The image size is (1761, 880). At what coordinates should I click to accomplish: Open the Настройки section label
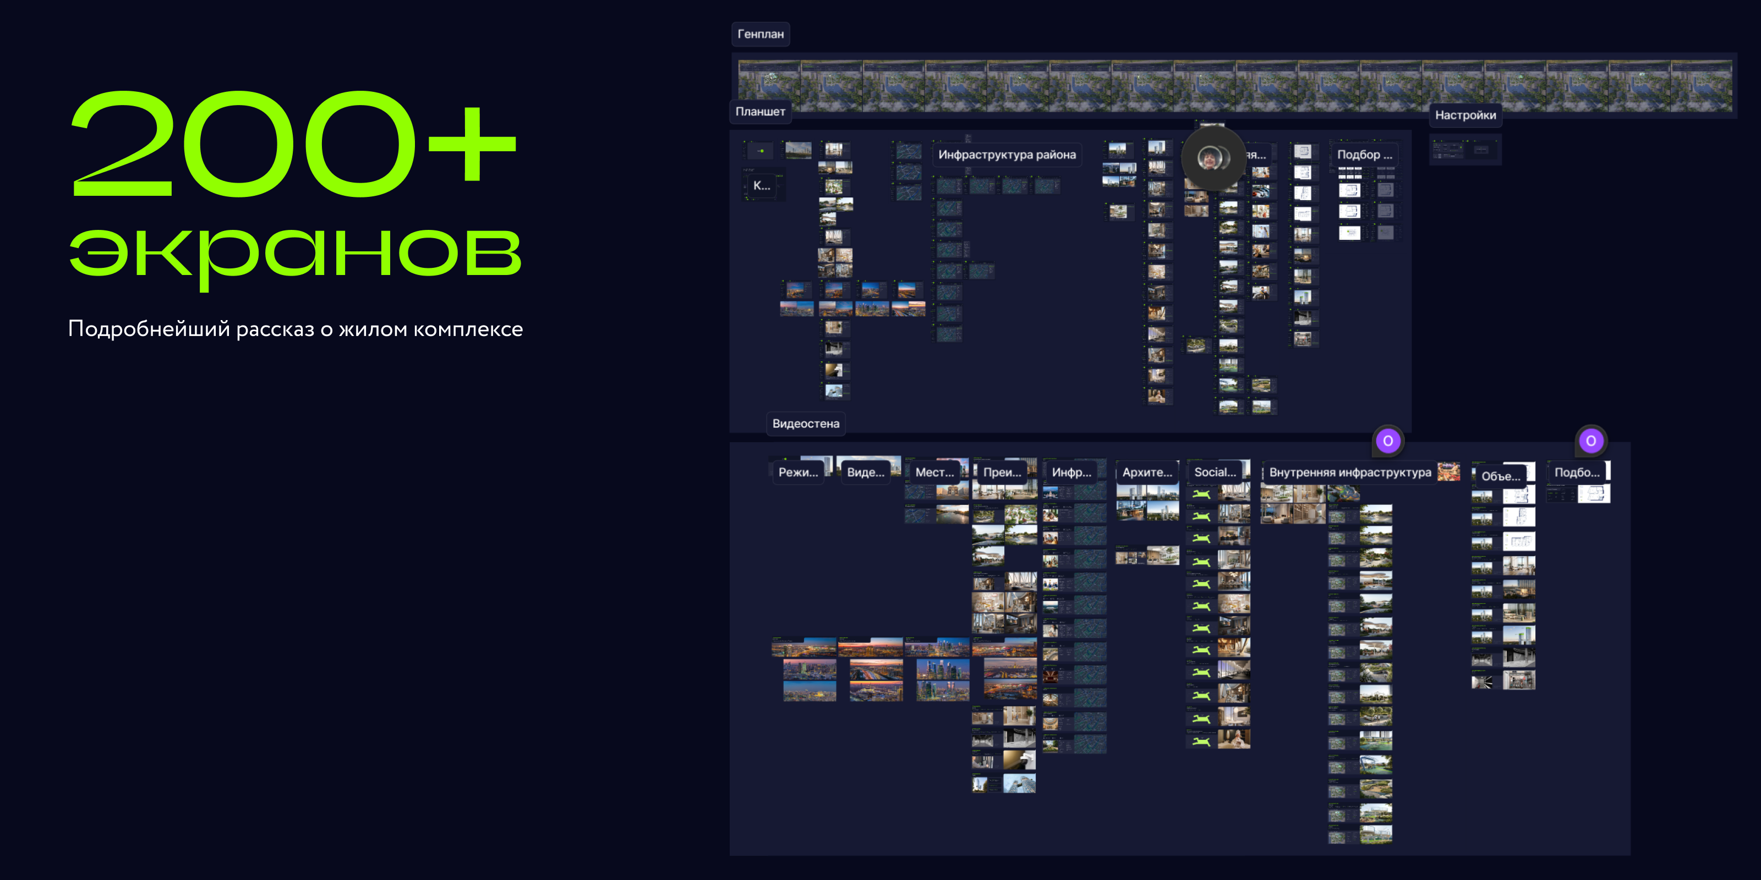pyautogui.click(x=1465, y=116)
